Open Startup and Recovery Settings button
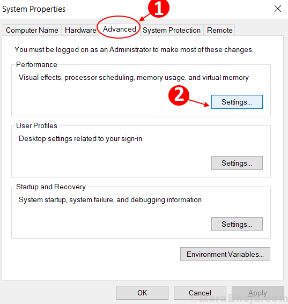The width and height of the screenshot is (288, 304). (237, 224)
